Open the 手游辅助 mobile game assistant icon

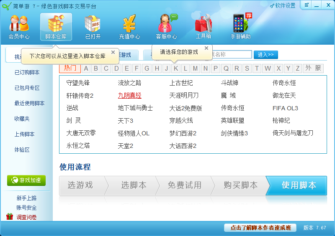(240, 27)
